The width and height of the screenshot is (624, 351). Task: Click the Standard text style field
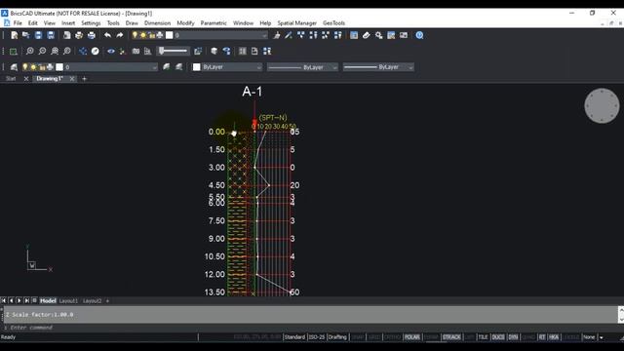pos(294,337)
